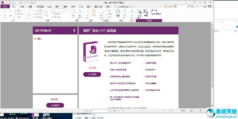This screenshot has height=119, width=238.
Task: Click the vertical scrollbar down arrow
Action: pyautogui.click(x=212, y=105)
